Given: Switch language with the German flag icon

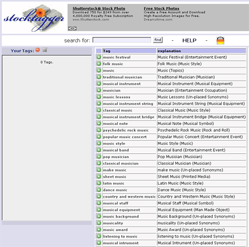Looking at the screenshot, I should coord(220,40).
